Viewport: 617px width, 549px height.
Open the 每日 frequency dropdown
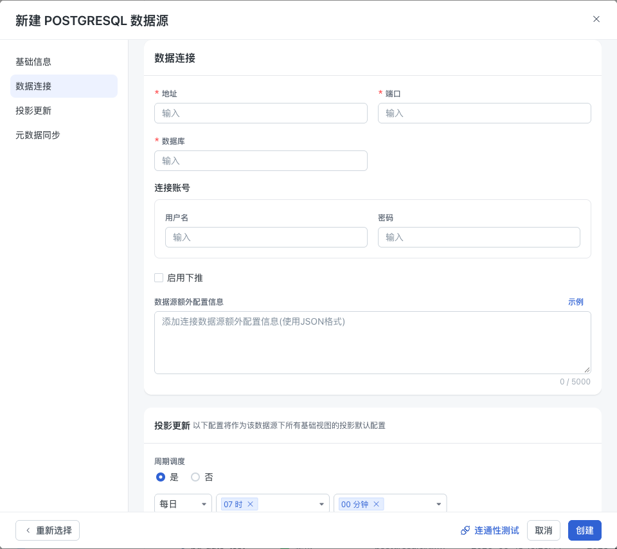pos(183,504)
